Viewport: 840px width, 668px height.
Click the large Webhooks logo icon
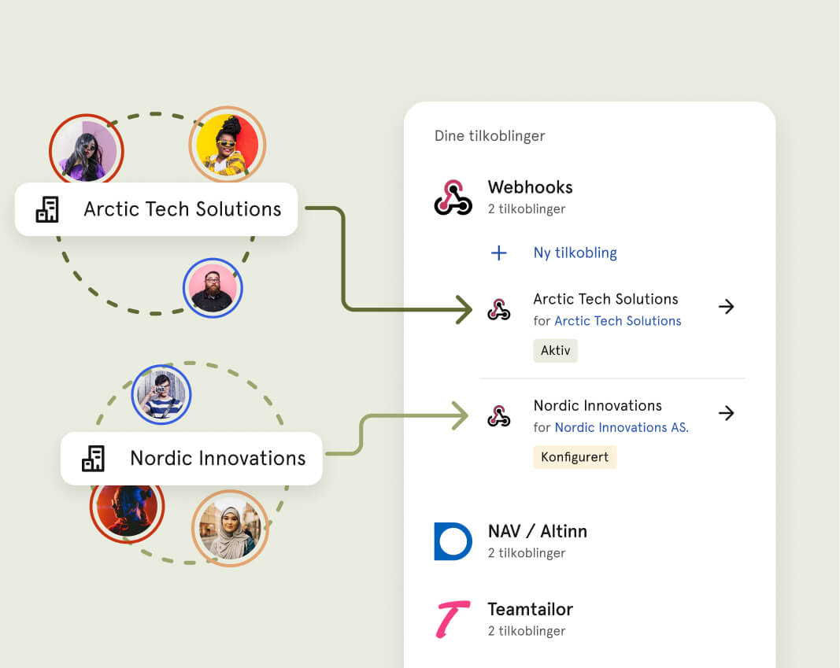point(453,197)
